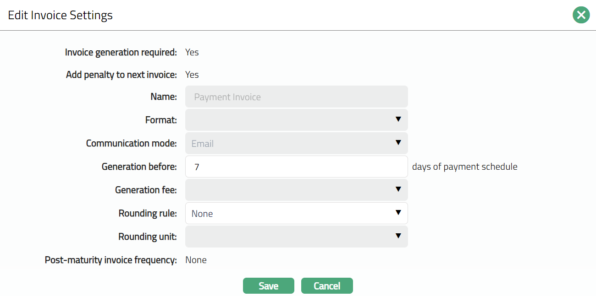This screenshot has width=596, height=296.
Task: Expand the Communication mode dropdown
Action: coord(296,144)
